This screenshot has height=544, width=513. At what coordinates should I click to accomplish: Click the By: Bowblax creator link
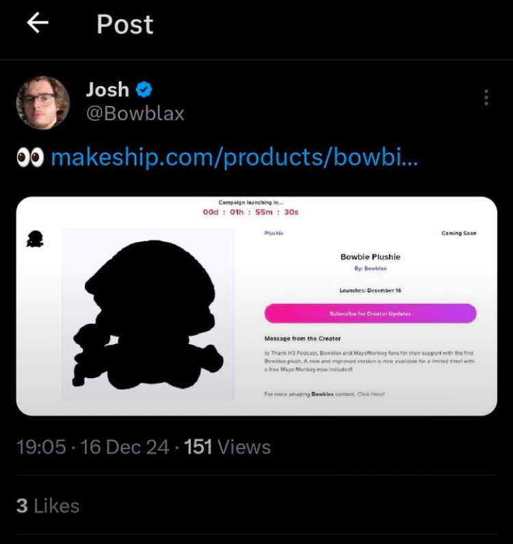point(370,268)
